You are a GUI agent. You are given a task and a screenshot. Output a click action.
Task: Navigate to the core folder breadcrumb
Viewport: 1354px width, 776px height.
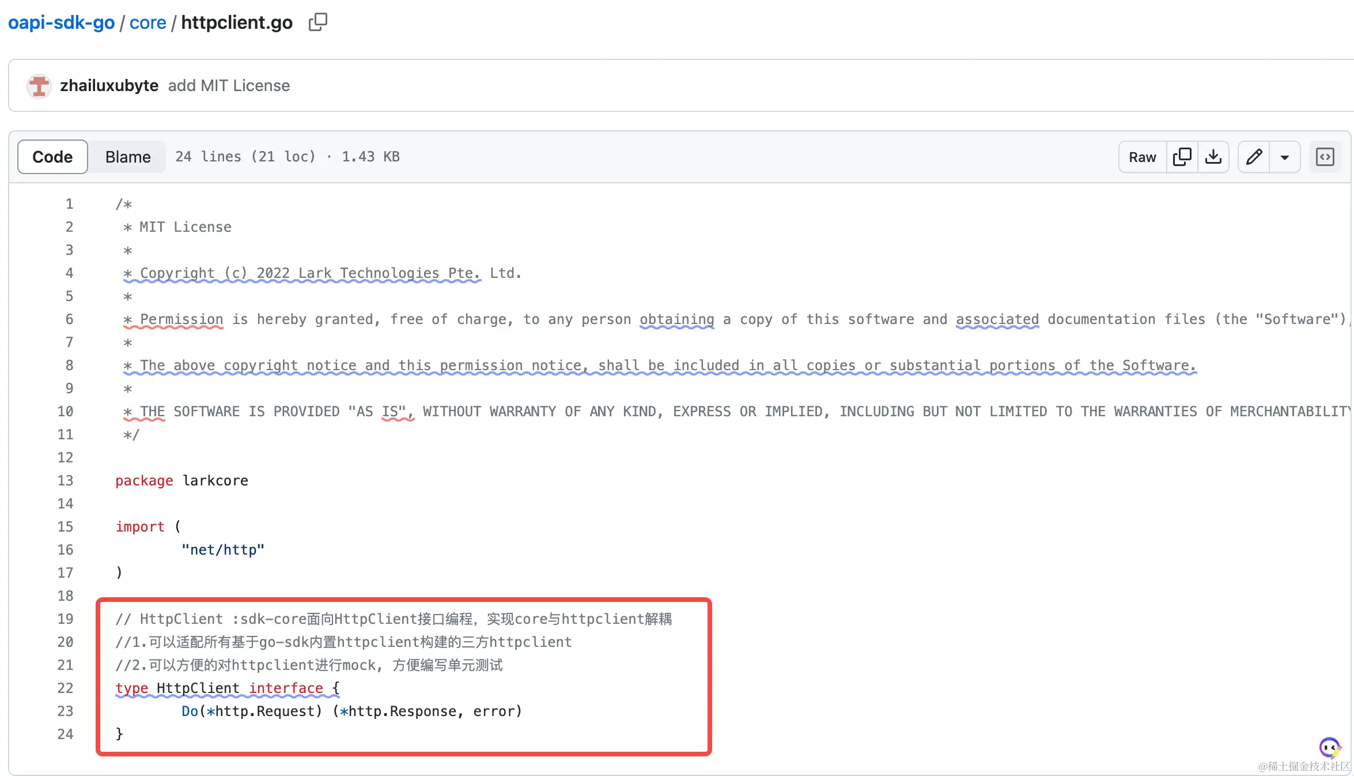click(147, 22)
